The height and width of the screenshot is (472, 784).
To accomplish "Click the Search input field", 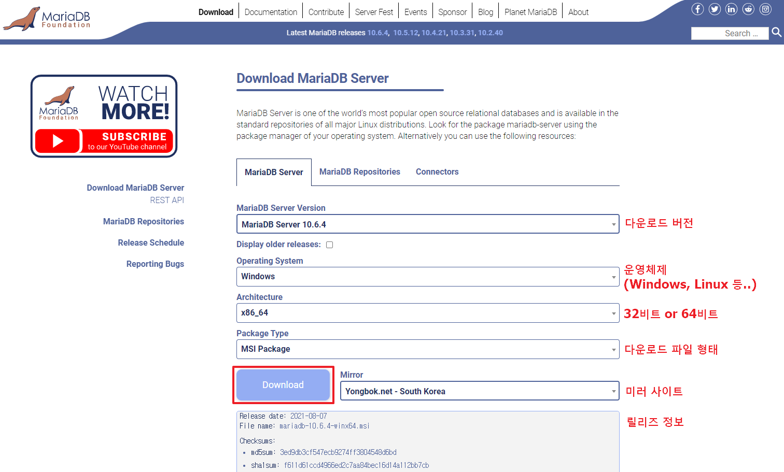I will click(x=730, y=33).
